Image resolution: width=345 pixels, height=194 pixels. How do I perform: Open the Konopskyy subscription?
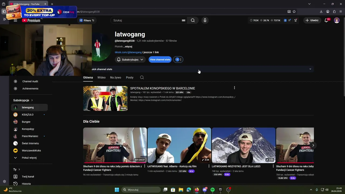click(x=29, y=129)
